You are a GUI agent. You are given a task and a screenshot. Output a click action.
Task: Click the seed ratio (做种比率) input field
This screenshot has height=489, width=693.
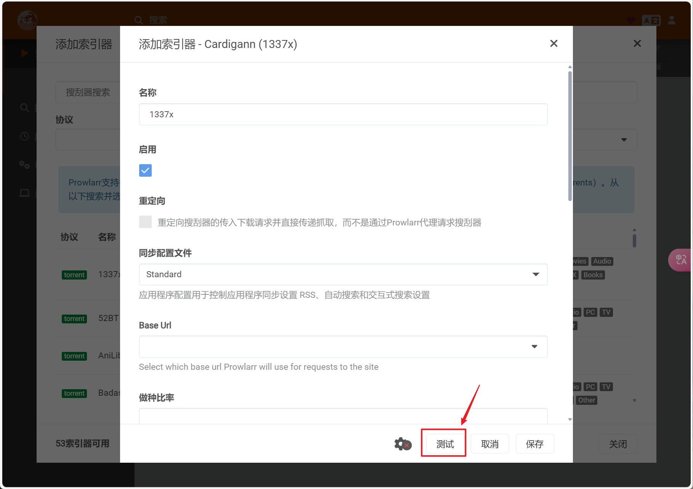click(343, 416)
